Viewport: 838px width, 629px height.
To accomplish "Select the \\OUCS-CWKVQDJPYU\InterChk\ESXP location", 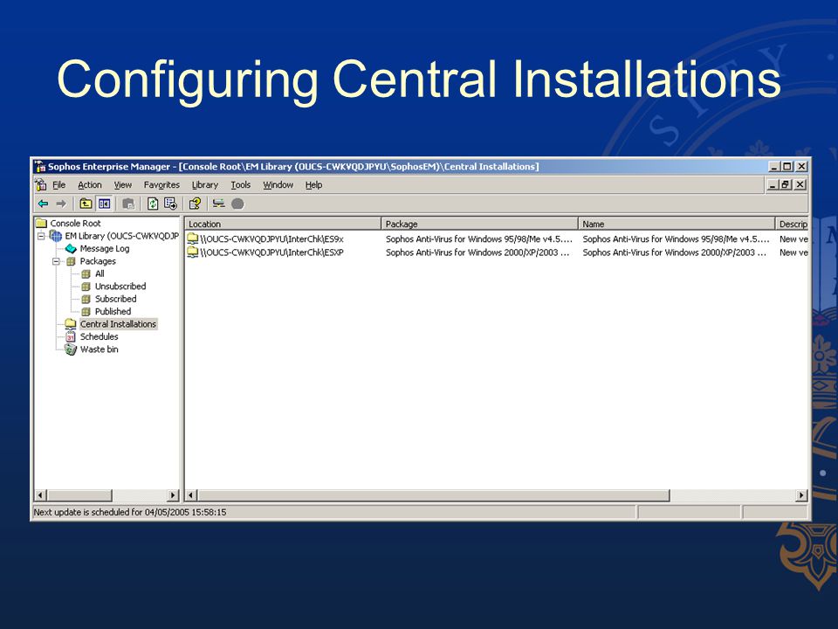I will pos(272,252).
